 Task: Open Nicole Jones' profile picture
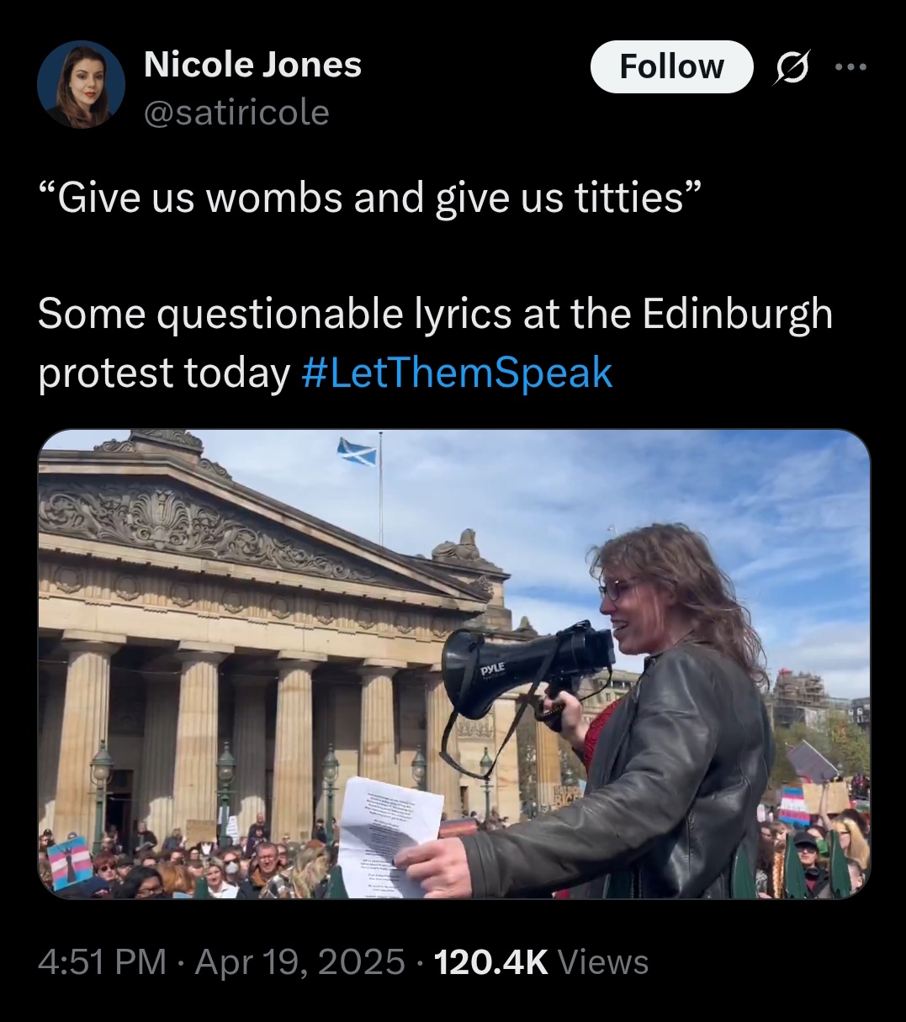[x=81, y=84]
